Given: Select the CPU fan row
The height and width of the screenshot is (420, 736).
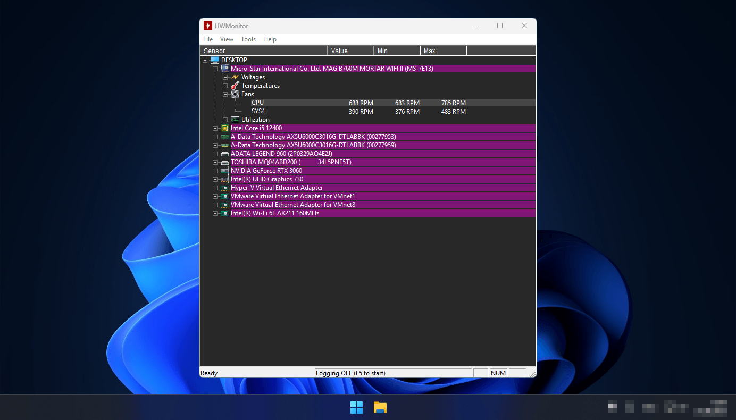Looking at the screenshot, I should (394, 103).
